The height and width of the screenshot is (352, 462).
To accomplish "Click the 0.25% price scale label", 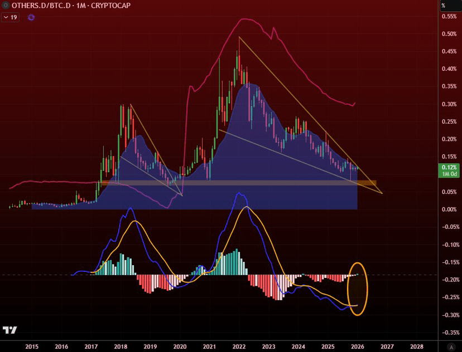I will tap(449, 122).
